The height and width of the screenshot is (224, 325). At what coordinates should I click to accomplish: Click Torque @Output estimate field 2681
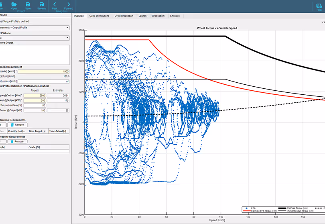(58, 96)
